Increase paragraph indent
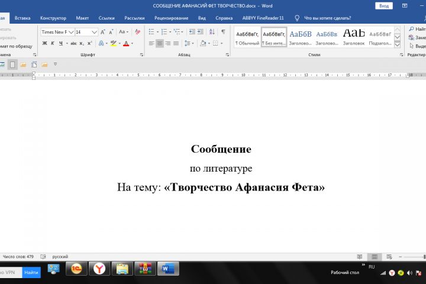426x284 pixels. pos(201,32)
